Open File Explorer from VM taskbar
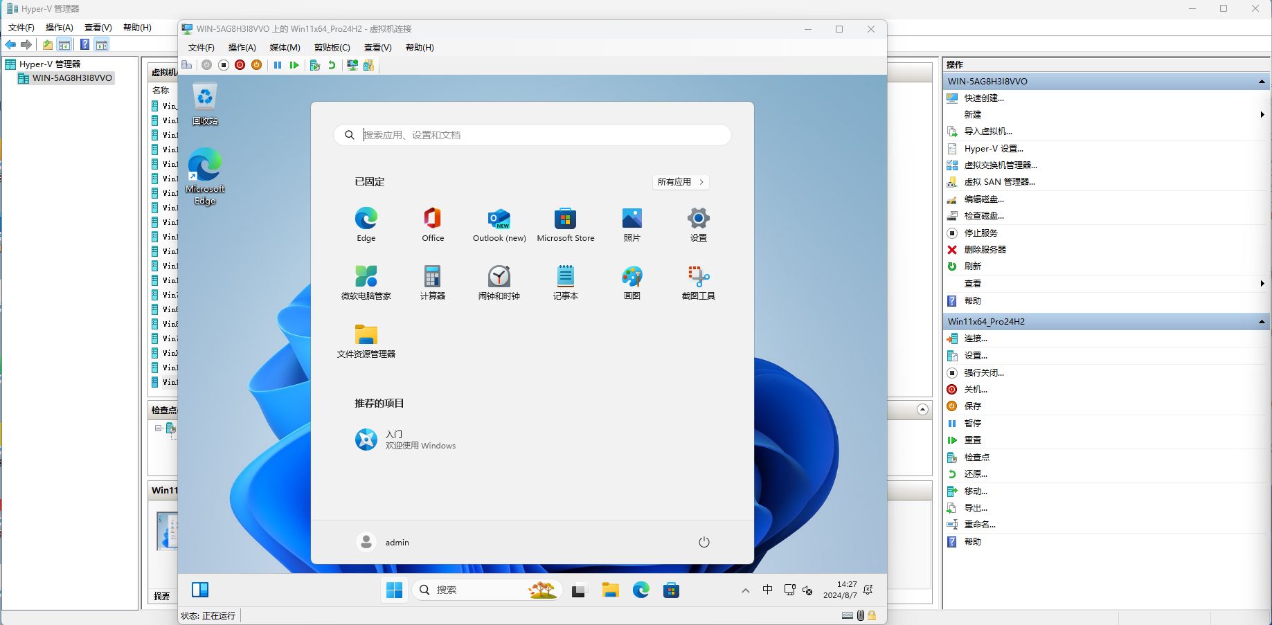Screen dimensions: 1272x625 610,590
